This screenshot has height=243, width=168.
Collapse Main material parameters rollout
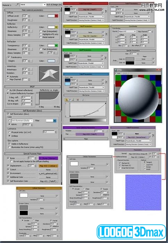32,10
